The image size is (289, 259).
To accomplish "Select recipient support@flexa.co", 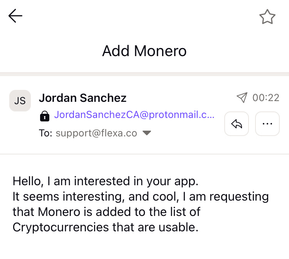I will coord(96,133).
